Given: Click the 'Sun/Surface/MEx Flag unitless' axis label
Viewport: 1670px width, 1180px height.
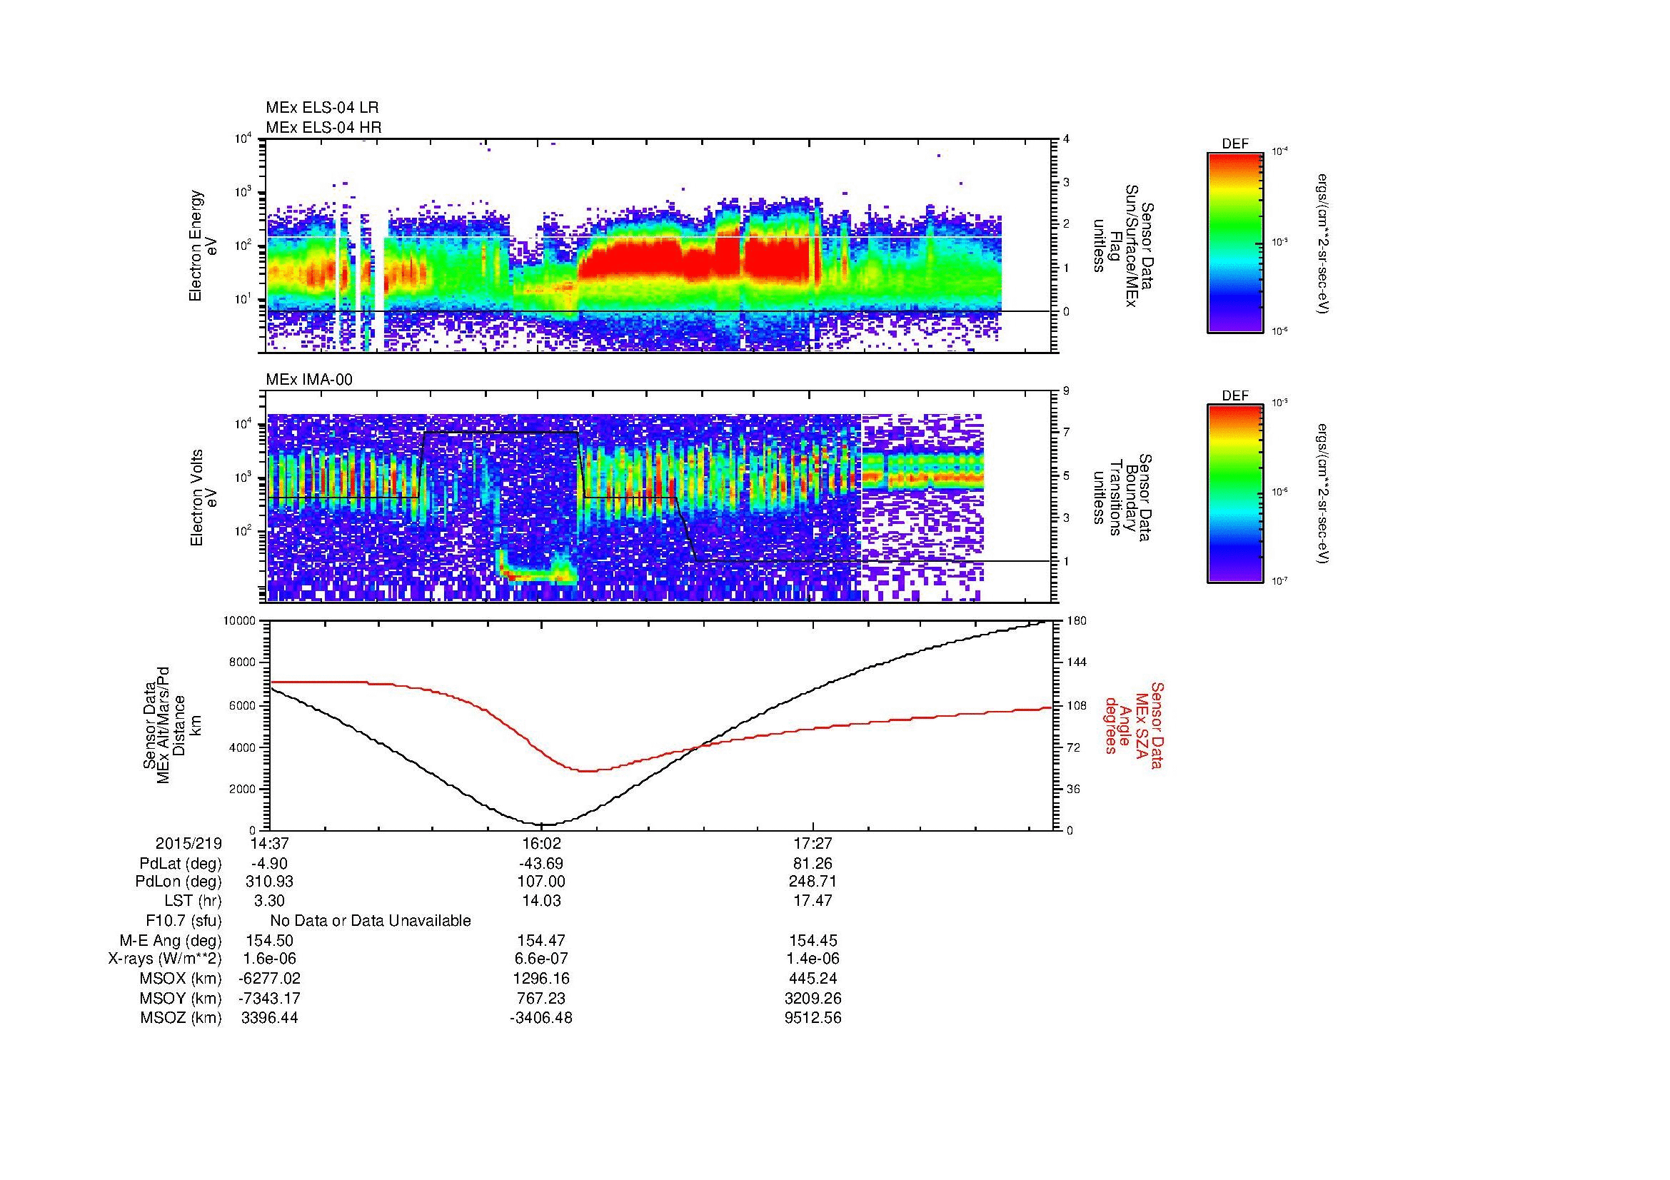Looking at the screenshot, I should [x=1124, y=246].
